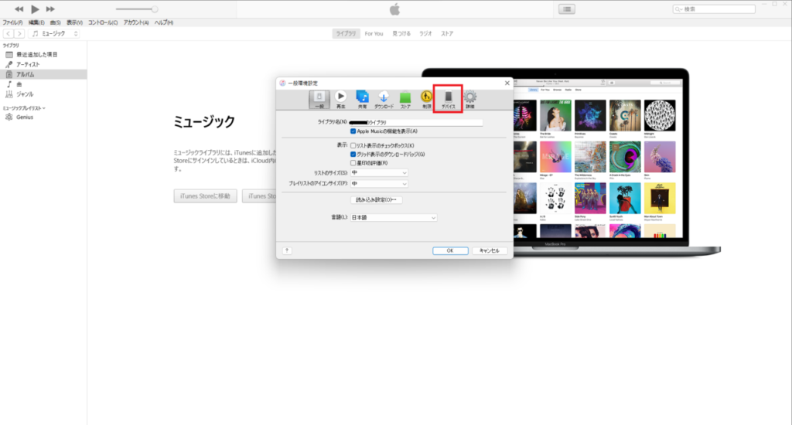Open the アカウント menu
The width and height of the screenshot is (792, 425).
pos(136,22)
